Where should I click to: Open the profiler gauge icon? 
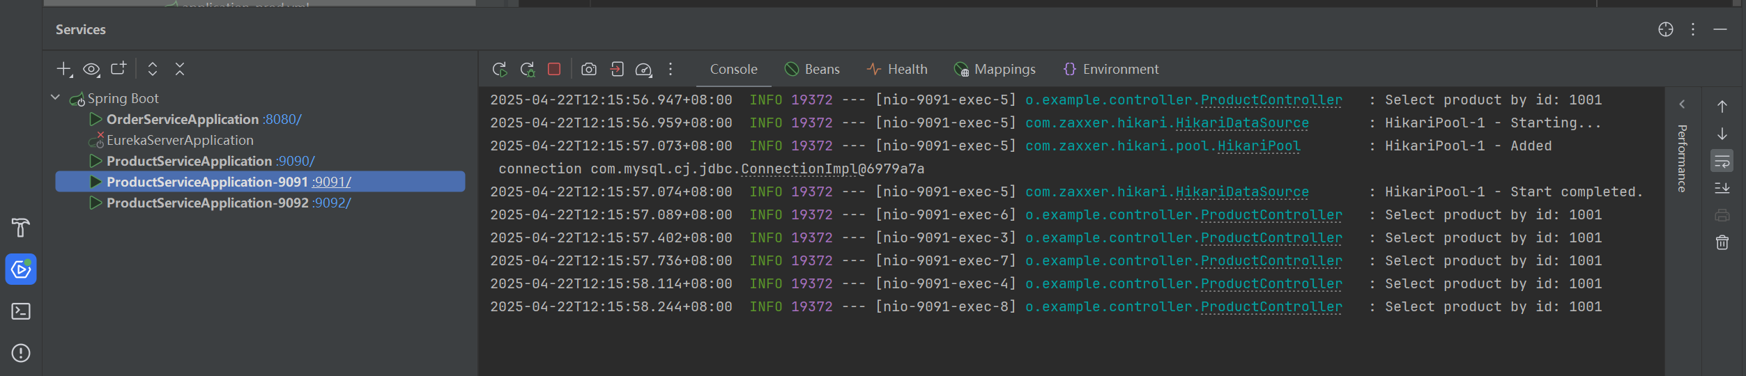tap(644, 69)
